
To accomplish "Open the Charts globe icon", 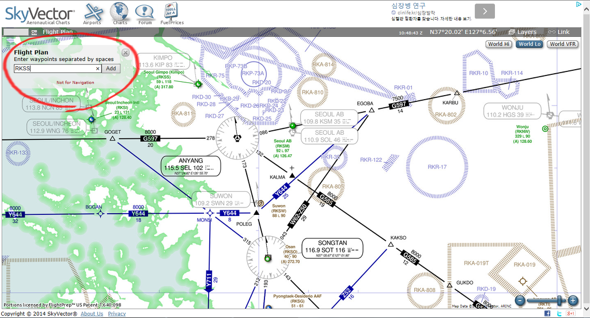I will point(119,14).
